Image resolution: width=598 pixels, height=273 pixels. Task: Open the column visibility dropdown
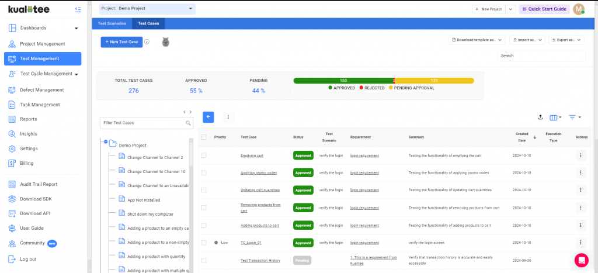pos(555,118)
